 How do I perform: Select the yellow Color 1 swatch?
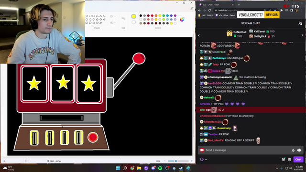(134, 16)
